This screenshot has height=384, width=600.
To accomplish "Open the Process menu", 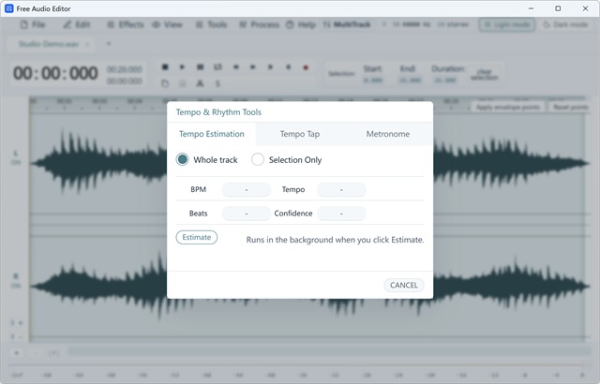I will (x=260, y=25).
